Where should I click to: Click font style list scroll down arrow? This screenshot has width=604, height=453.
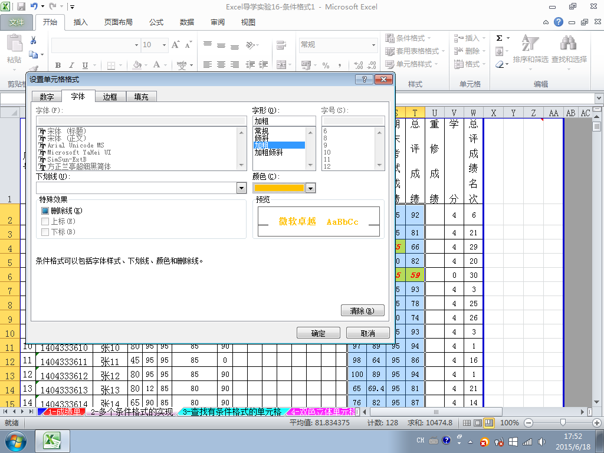[x=310, y=166]
